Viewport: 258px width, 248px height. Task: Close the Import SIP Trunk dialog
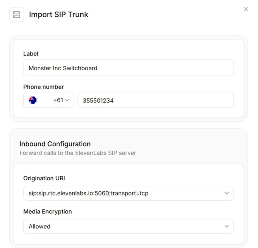tap(246, 9)
